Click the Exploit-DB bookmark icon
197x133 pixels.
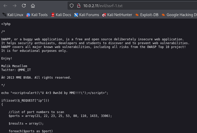[x=137, y=15]
